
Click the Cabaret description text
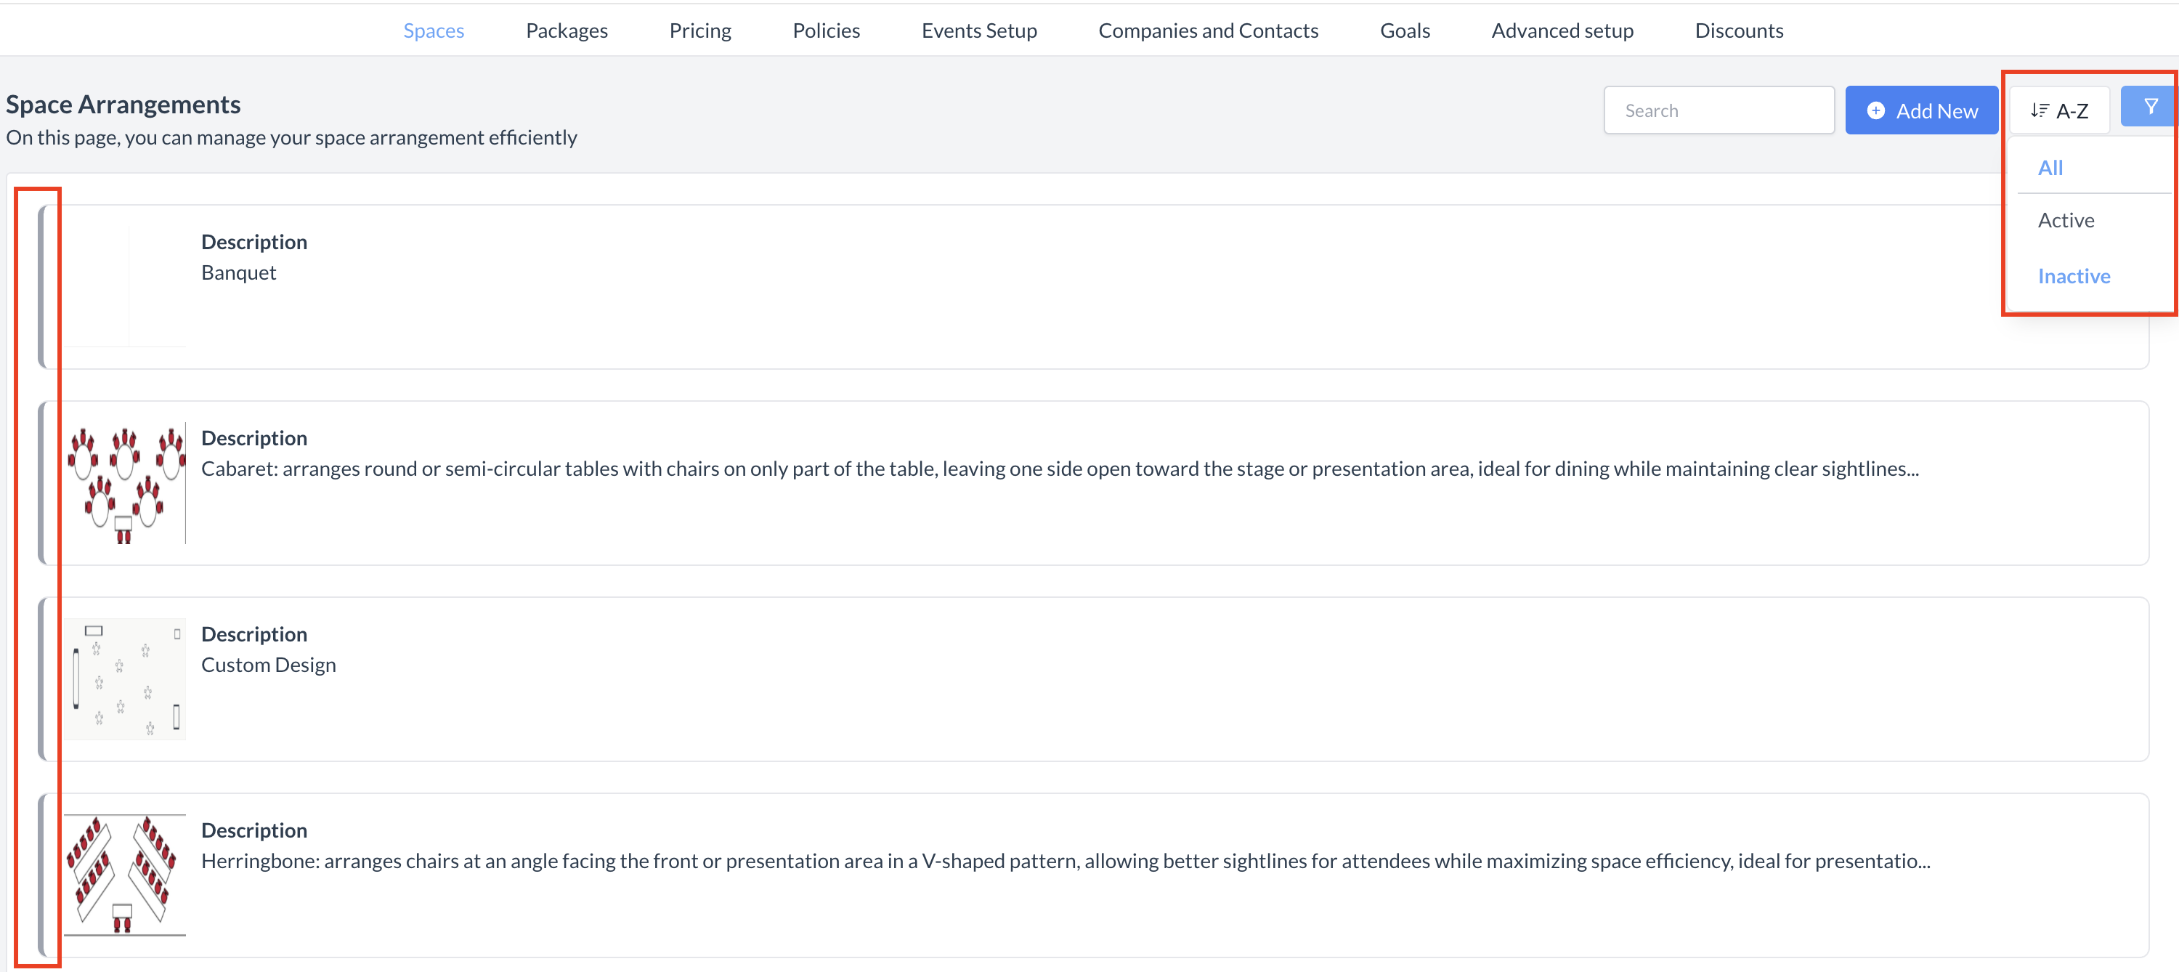click(x=1060, y=469)
